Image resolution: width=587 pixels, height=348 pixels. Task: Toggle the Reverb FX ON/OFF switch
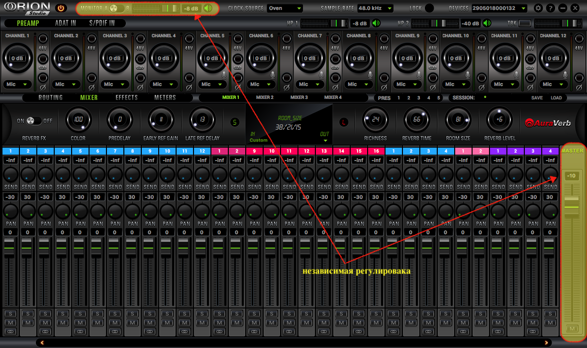34,120
